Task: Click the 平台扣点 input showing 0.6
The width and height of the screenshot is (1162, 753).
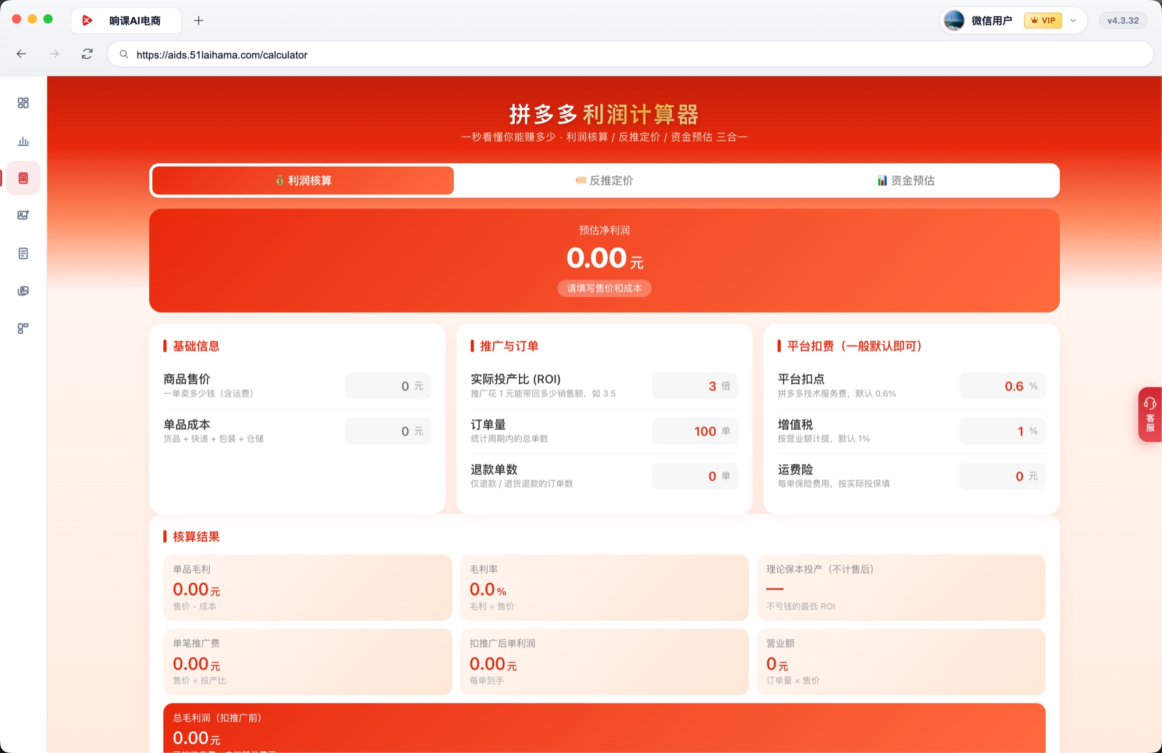Action: 1002,386
